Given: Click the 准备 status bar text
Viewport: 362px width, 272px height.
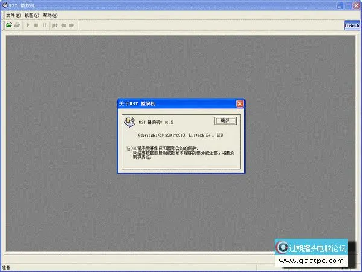Looking at the screenshot, I should (x=6, y=268).
